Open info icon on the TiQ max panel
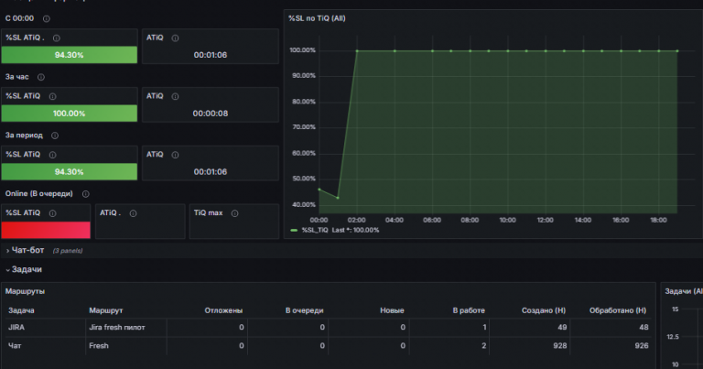This screenshot has height=369, width=703. click(x=234, y=213)
